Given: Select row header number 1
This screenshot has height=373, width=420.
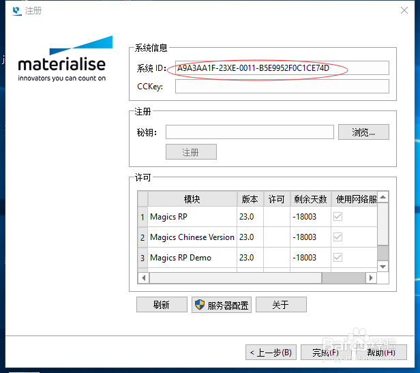Looking at the screenshot, I should click(142, 217).
